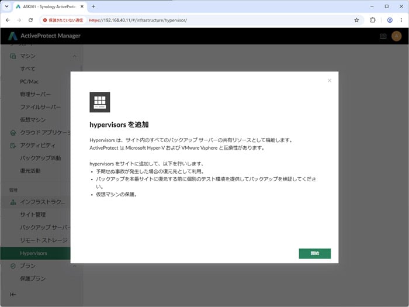409x307 pixels.
Task: Click the 保護されていない通信 security warning
Action: click(x=63, y=20)
